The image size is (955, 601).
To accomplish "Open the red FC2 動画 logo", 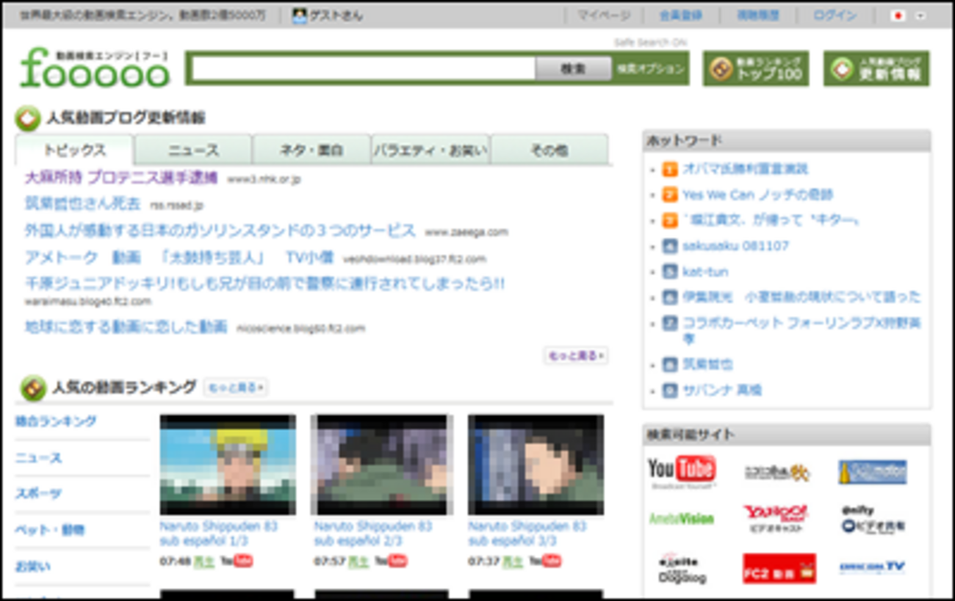I will pos(779,568).
